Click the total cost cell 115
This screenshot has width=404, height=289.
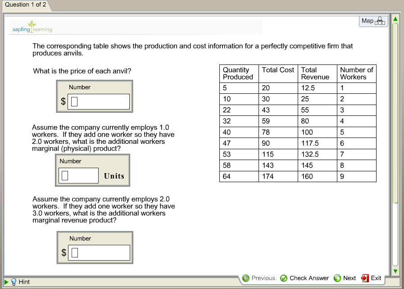278,154
